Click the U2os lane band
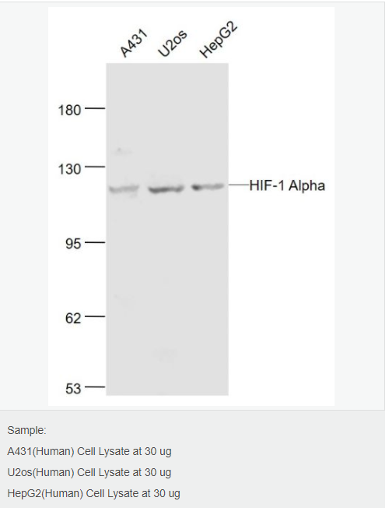The width and height of the screenshot is (389, 508). point(166,189)
